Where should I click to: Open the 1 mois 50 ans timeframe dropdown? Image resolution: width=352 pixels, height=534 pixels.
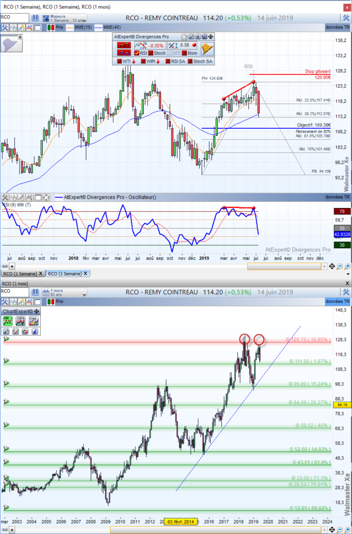(65, 292)
